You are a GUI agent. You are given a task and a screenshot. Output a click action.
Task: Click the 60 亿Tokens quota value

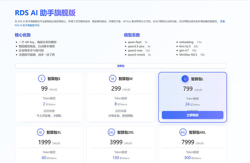(49, 158)
